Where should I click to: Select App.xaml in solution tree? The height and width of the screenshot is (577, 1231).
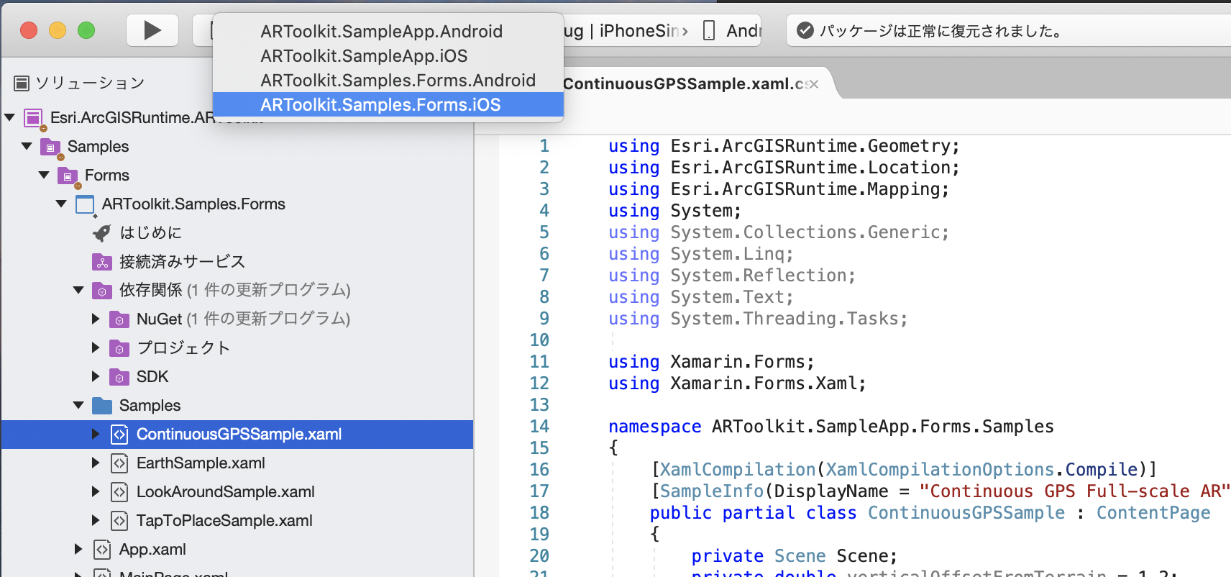tap(152, 549)
